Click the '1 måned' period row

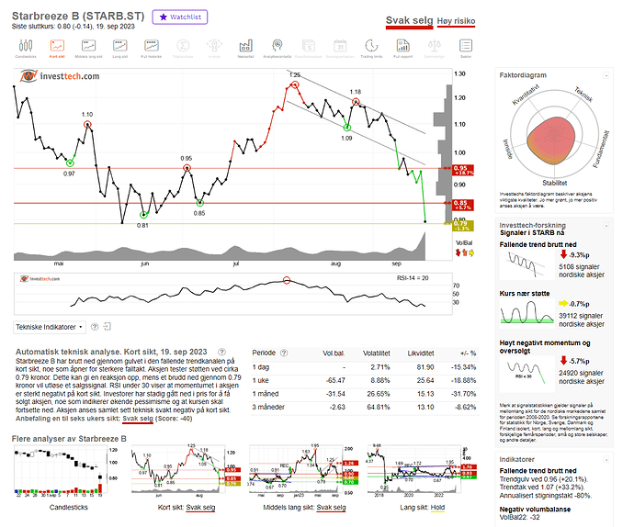tap(365, 394)
